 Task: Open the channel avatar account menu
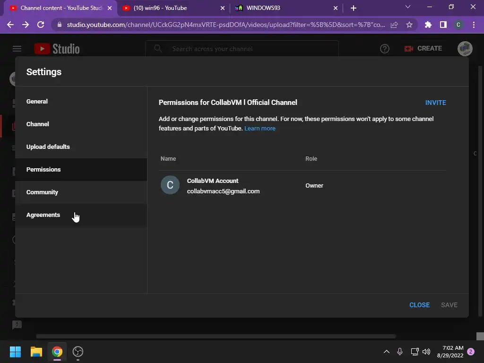click(465, 49)
